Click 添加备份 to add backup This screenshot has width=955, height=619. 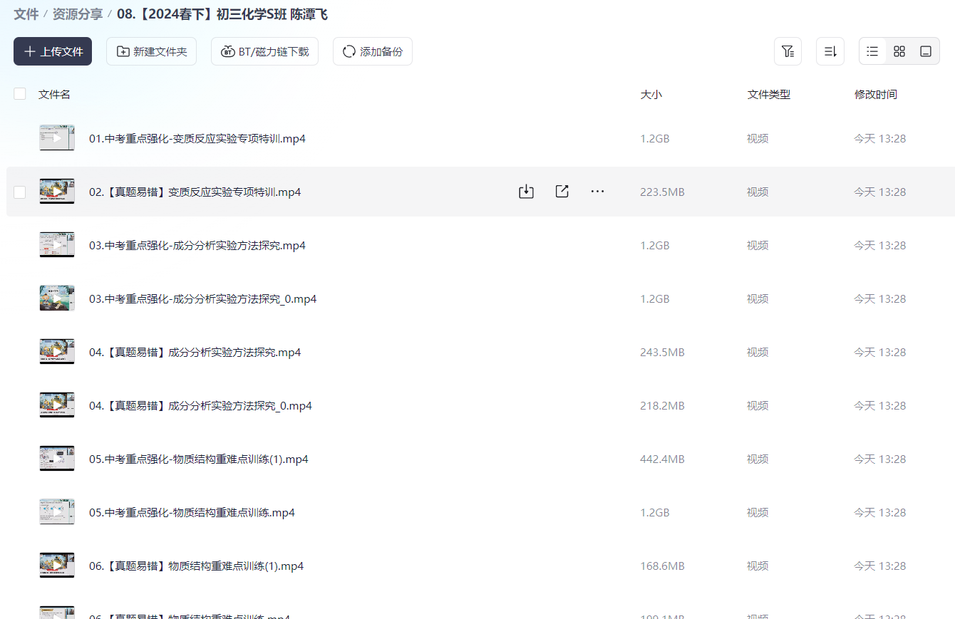tap(372, 51)
